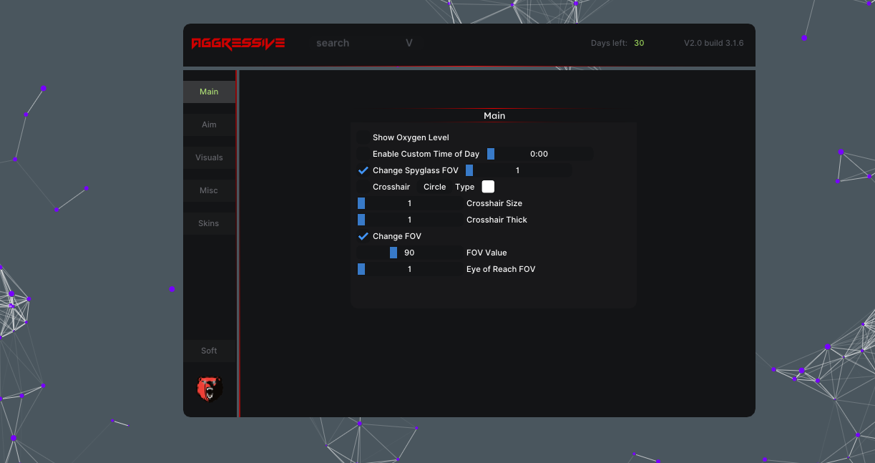The height and width of the screenshot is (463, 875).
Task: Disable the Change FOV checkbox
Action: (x=363, y=236)
